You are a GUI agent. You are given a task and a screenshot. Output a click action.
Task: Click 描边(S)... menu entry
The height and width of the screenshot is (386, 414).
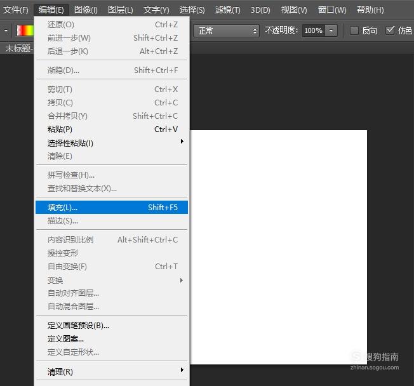(x=112, y=221)
